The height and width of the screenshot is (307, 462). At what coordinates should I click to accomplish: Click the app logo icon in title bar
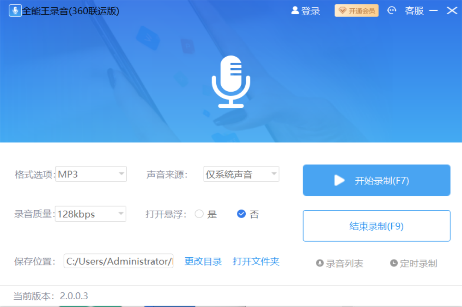click(x=15, y=11)
